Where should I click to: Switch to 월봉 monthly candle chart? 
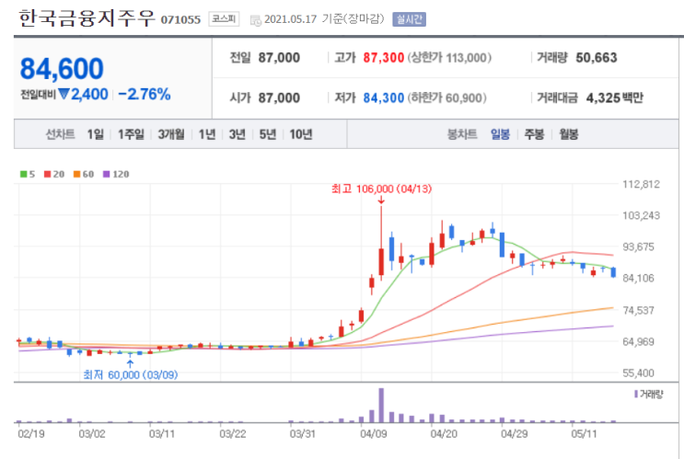pyautogui.click(x=569, y=134)
